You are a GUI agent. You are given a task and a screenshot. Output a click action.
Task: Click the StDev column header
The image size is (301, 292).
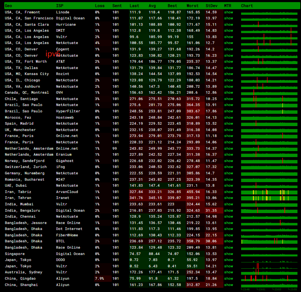[x=211, y=6]
